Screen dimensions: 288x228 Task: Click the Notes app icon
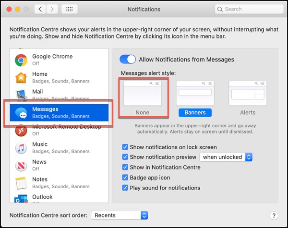tap(21, 183)
